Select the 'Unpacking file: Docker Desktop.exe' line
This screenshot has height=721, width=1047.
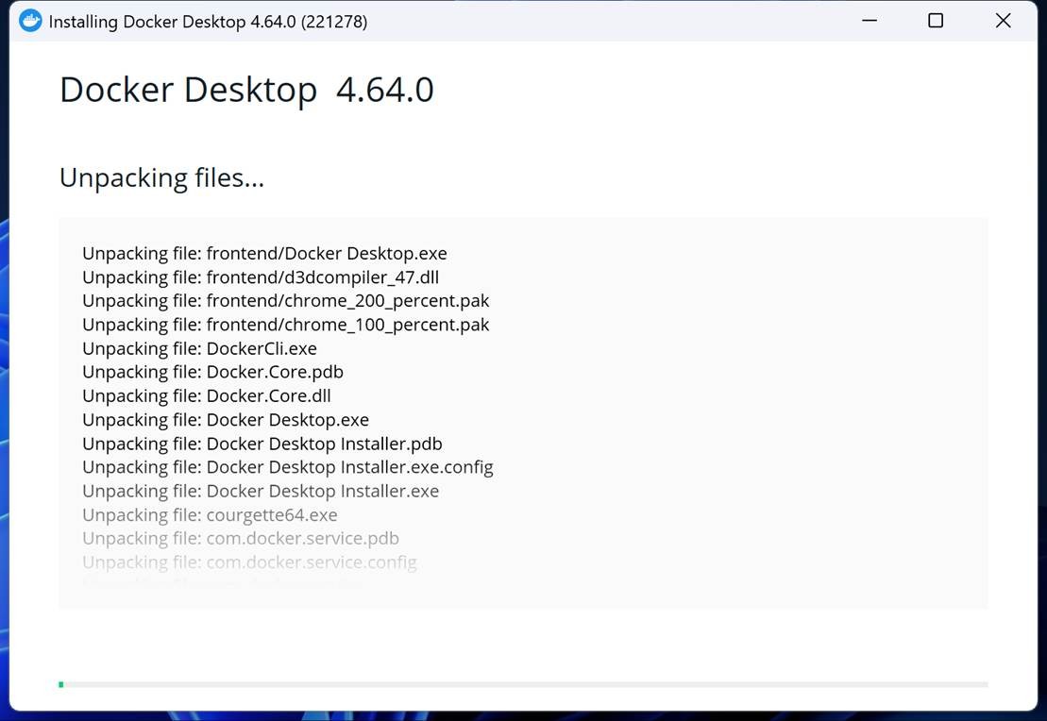pos(226,420)
